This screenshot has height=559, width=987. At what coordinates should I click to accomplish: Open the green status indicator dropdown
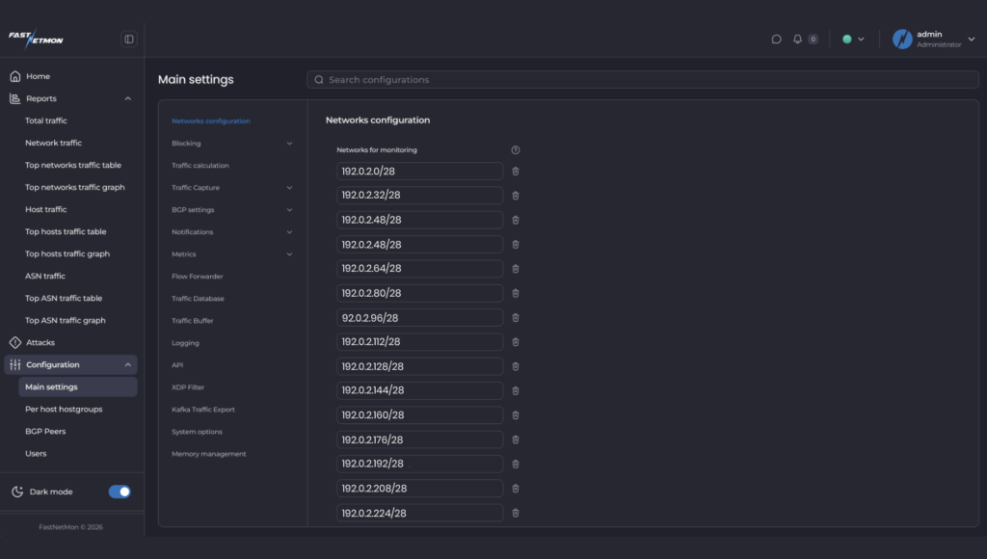click(x=853, y=40)
